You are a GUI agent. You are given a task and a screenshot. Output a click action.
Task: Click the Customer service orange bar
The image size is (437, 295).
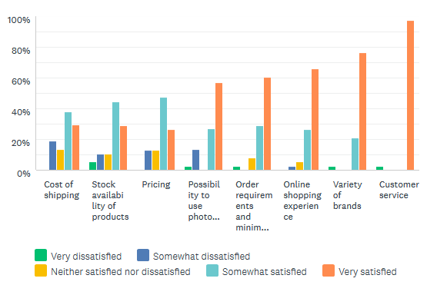pos(410,95)
